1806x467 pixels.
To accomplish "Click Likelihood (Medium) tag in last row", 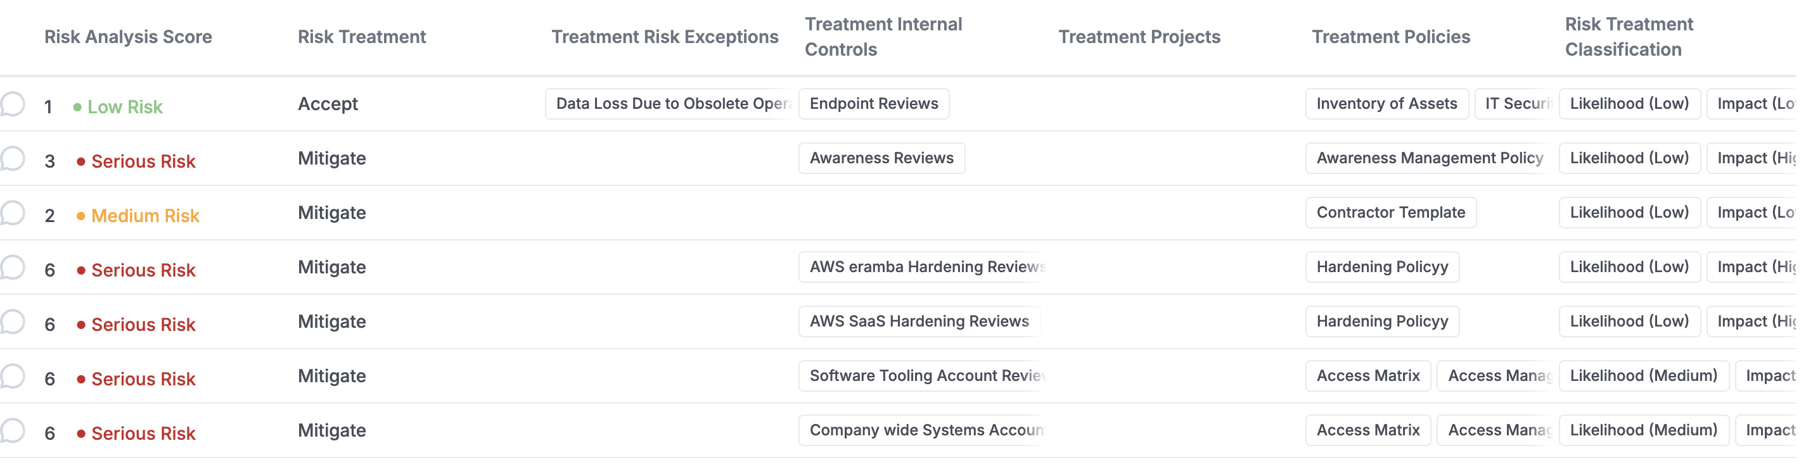I will click(1643, 430).
